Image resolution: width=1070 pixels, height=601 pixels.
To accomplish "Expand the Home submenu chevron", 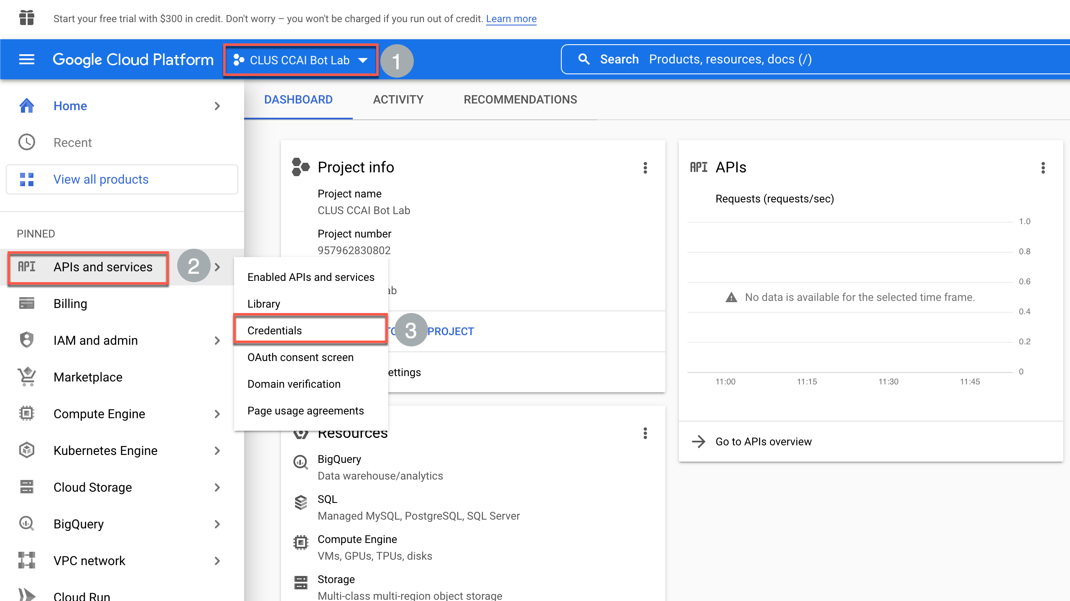I will coord(217,106).
